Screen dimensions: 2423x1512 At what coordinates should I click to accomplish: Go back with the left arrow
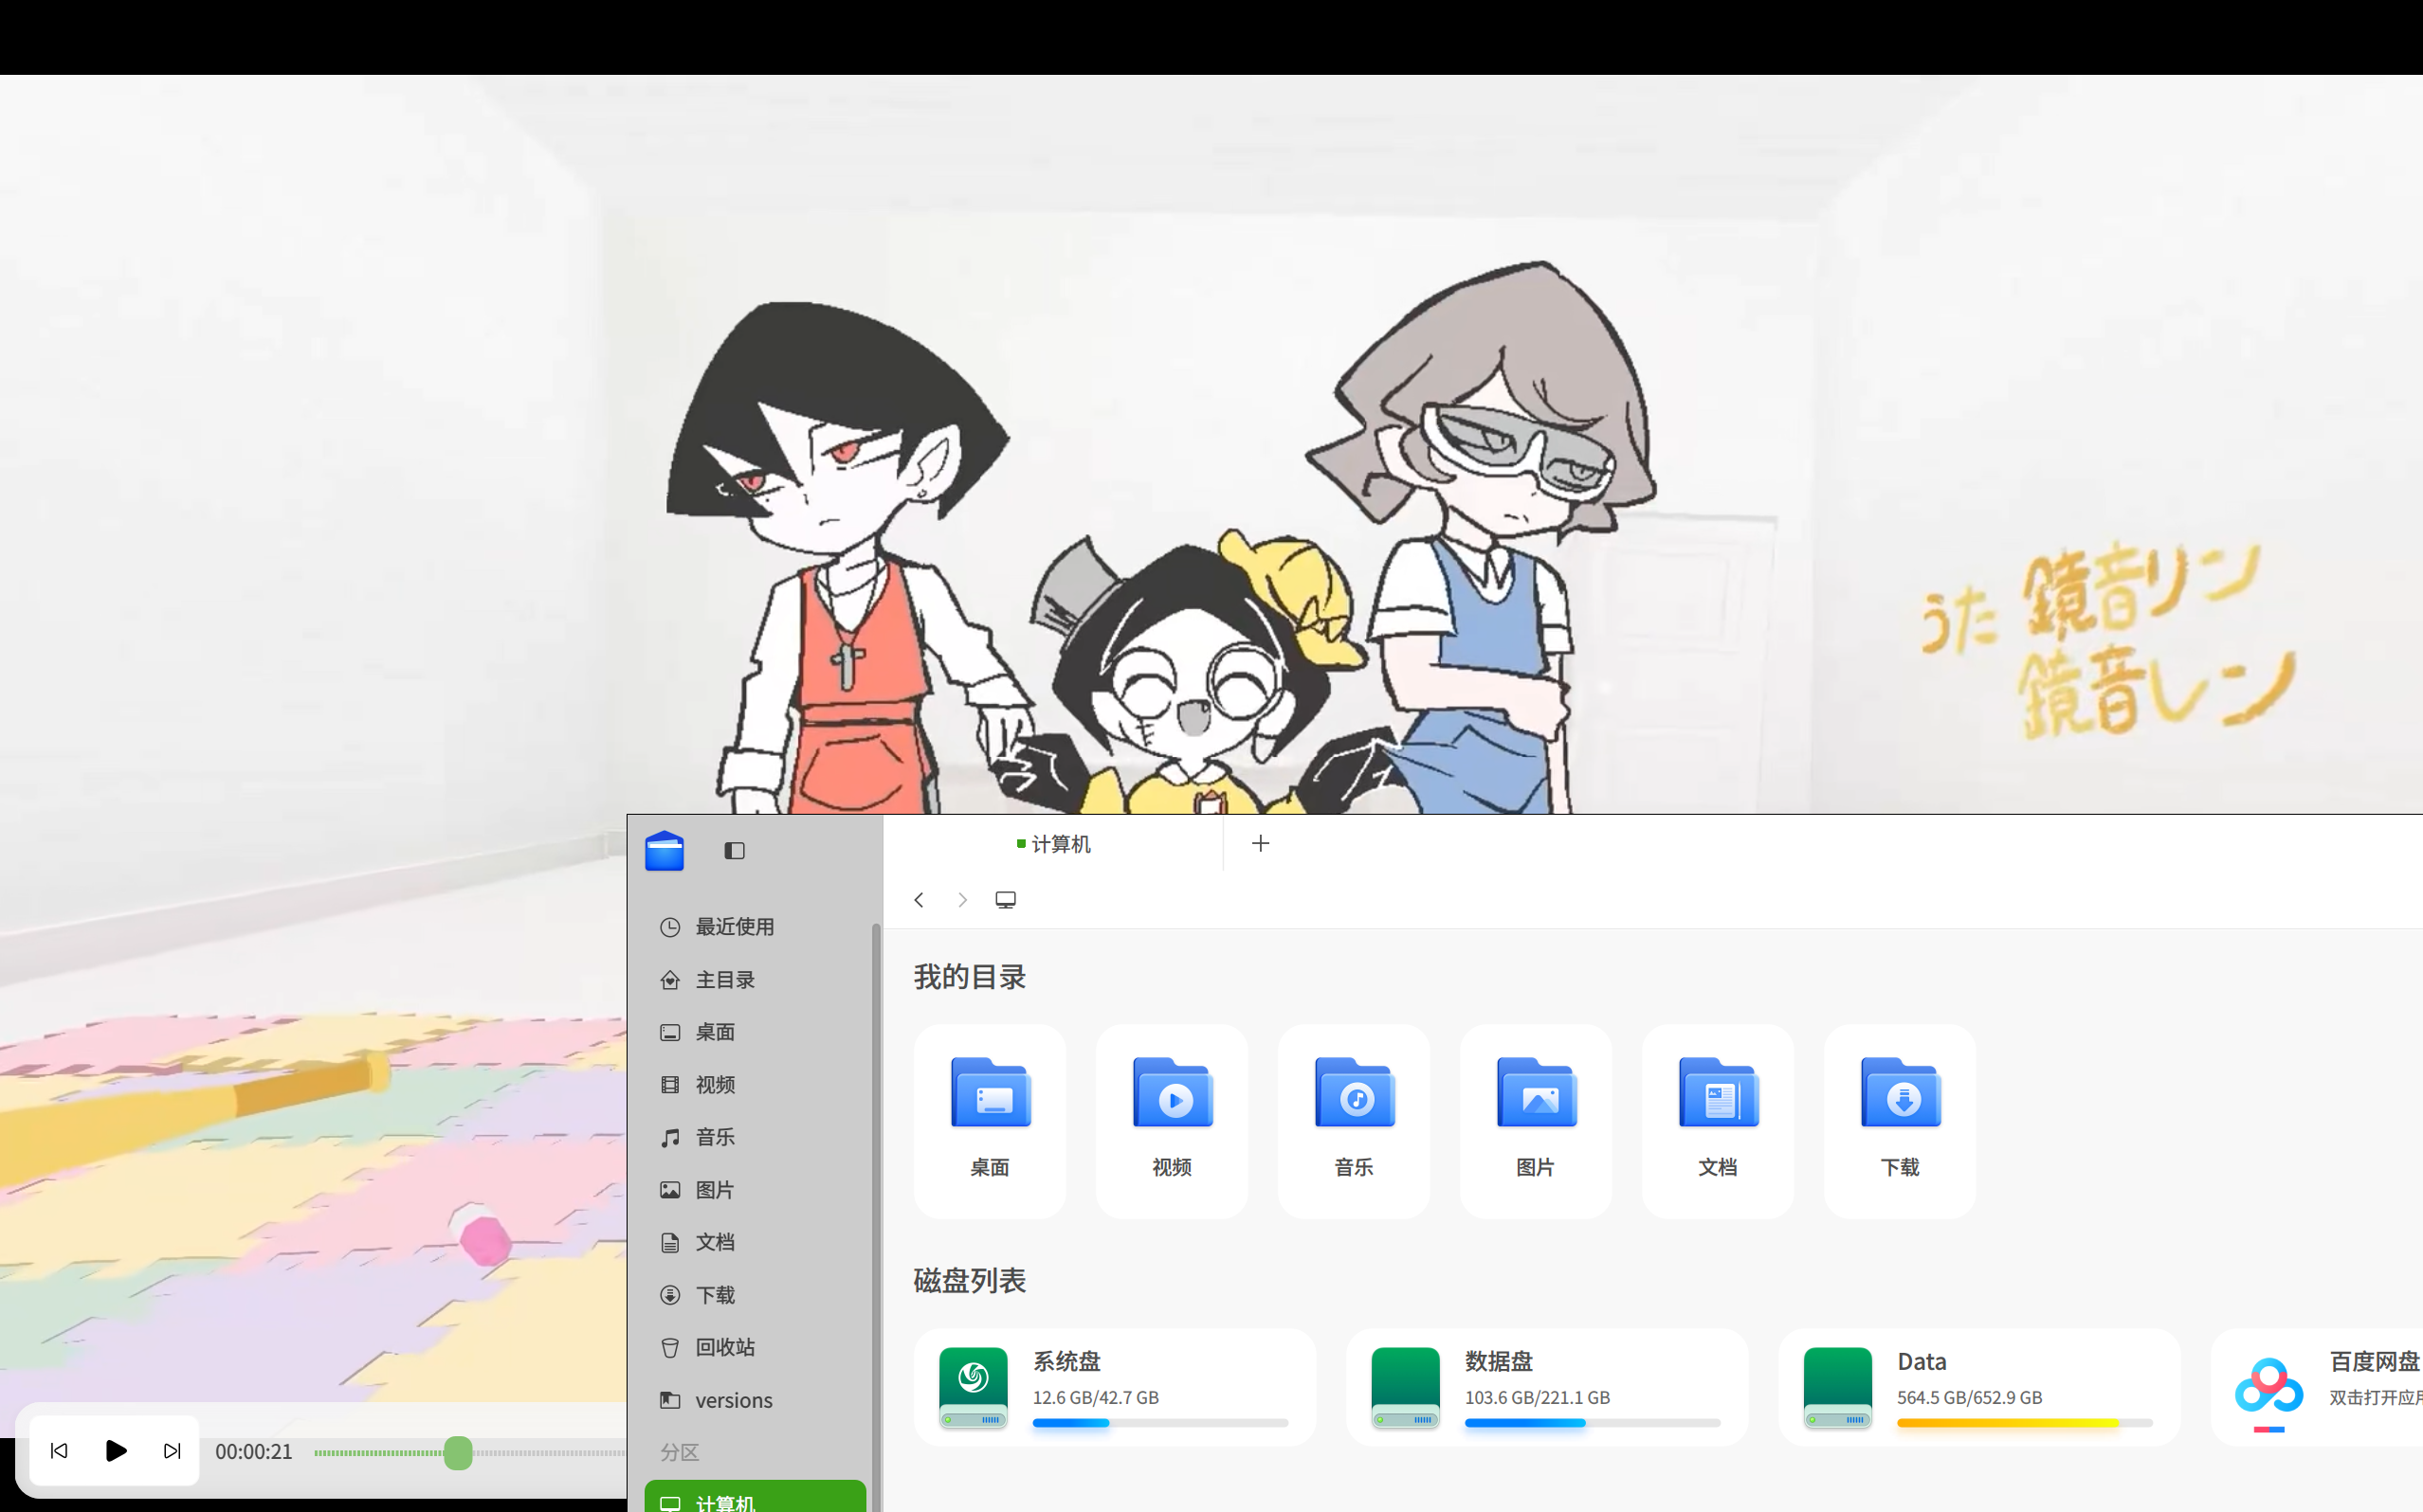coord(919,900)
